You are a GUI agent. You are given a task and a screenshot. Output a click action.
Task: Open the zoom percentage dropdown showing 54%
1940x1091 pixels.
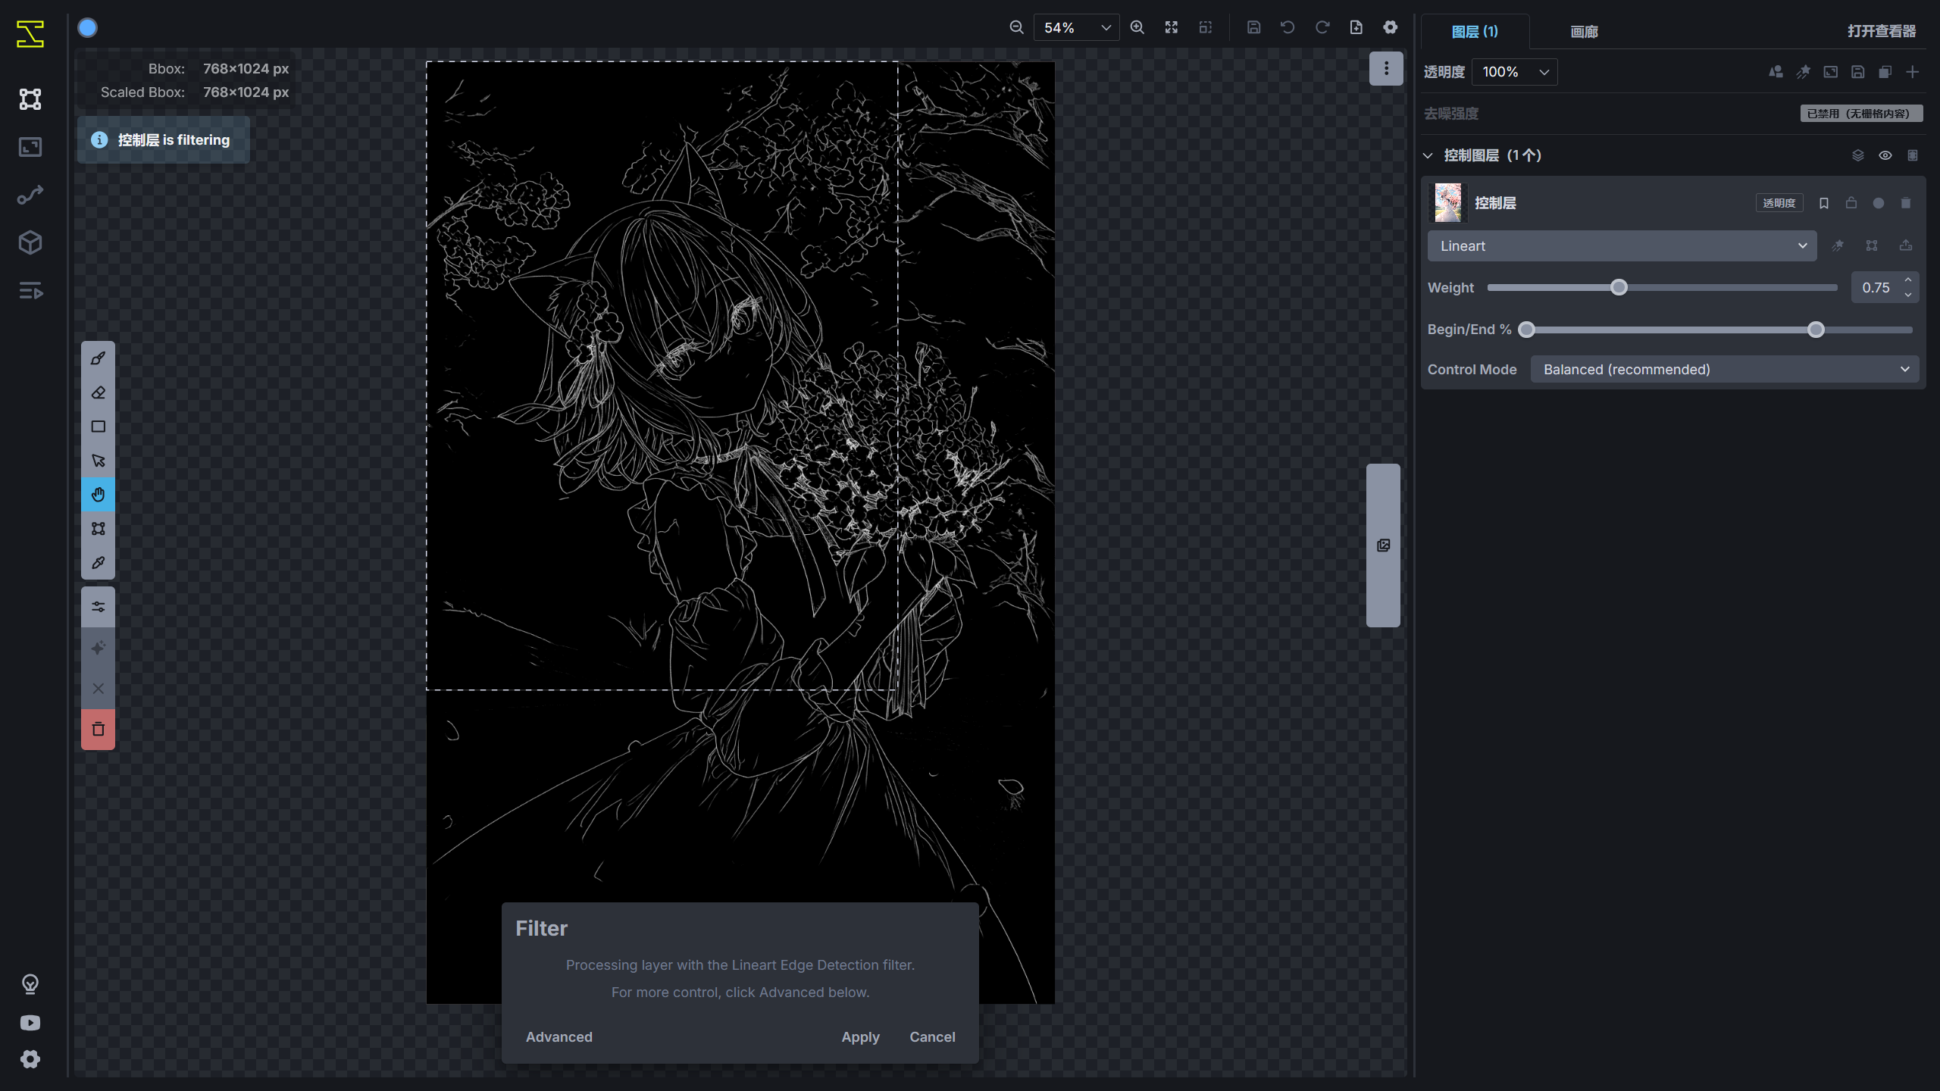point(1076,27)
